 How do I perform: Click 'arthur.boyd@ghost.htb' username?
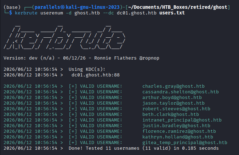(x=172, y=98)
